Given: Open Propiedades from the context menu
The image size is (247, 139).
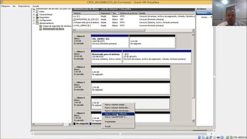Looking at the screenshot, I should pyautogui.click(x=118, y=122).
